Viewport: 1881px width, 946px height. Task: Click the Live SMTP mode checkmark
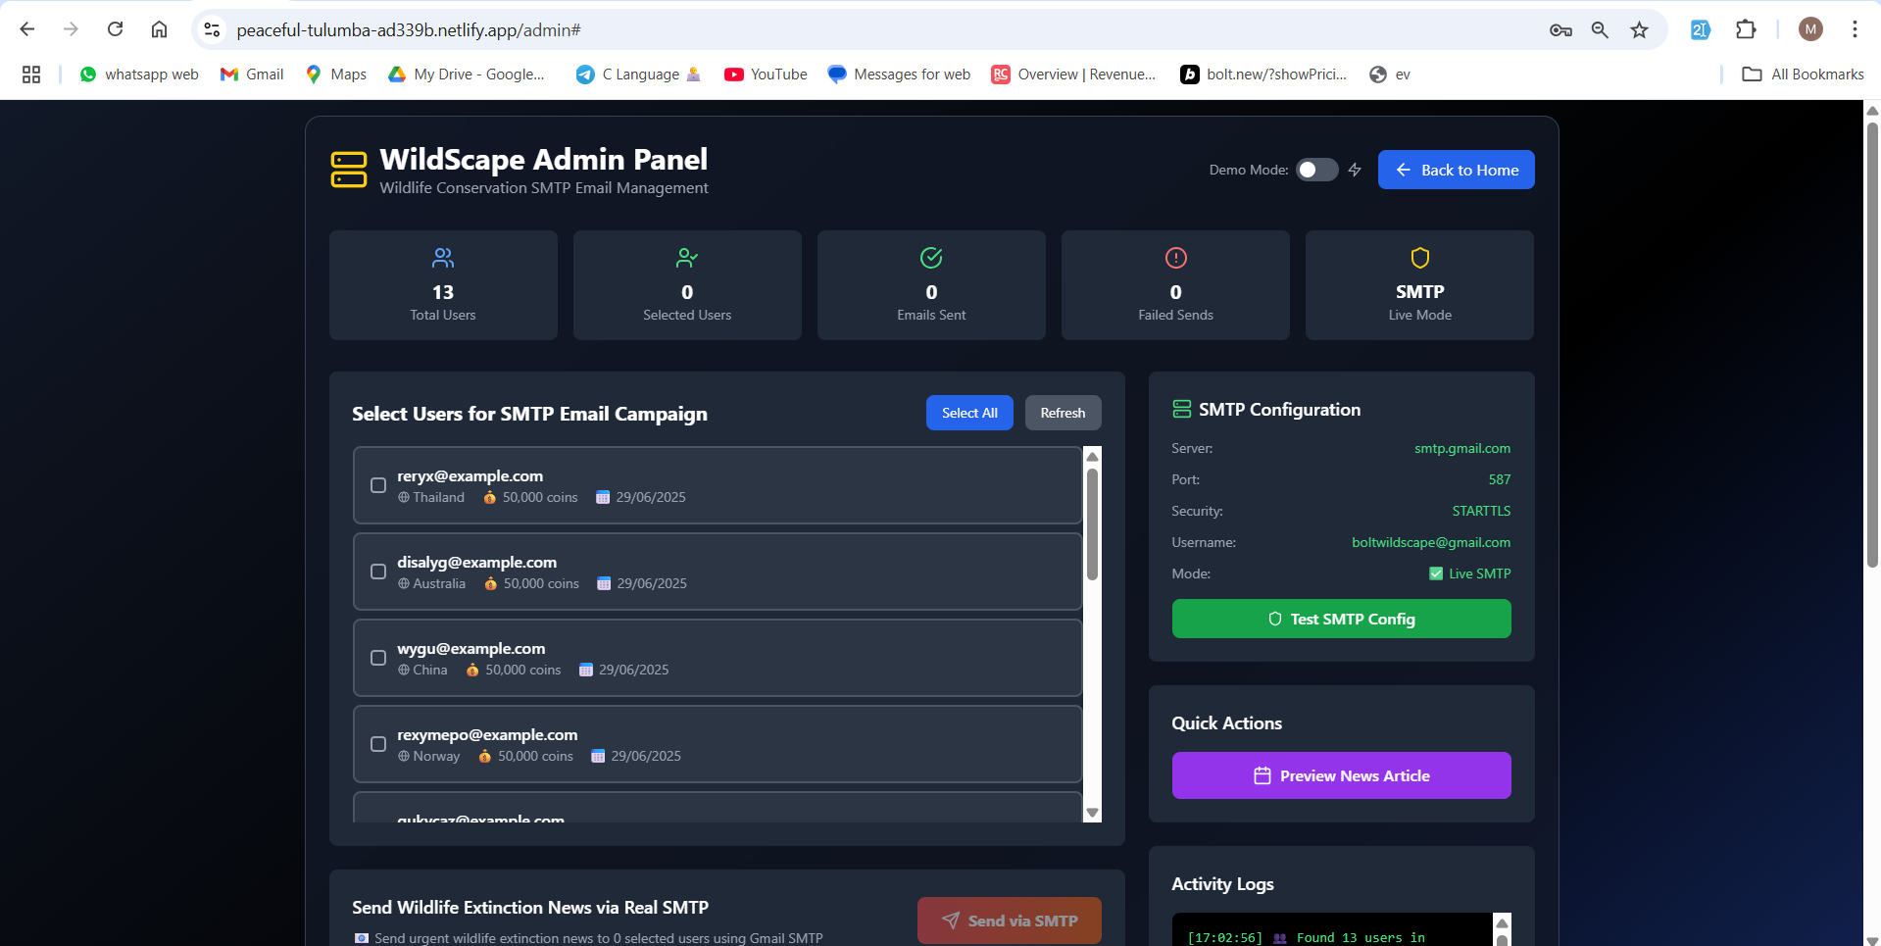1436,574
